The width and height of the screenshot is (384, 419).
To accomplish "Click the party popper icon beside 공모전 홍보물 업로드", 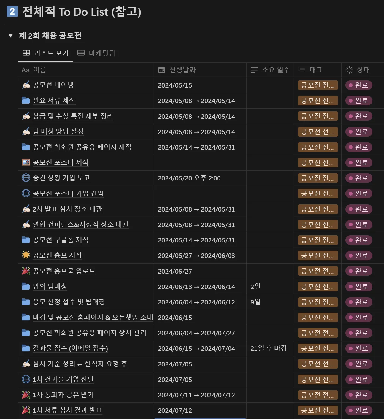I will point(26,271).
